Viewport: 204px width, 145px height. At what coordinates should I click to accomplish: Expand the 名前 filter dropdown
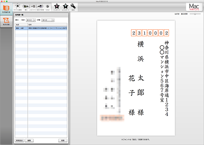tap(31, 20)
